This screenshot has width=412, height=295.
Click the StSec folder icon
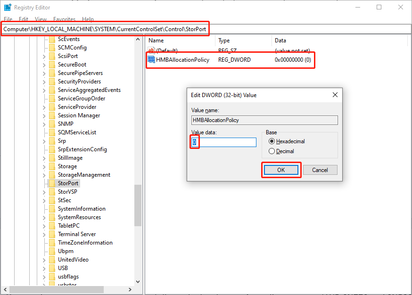[52, 200]
